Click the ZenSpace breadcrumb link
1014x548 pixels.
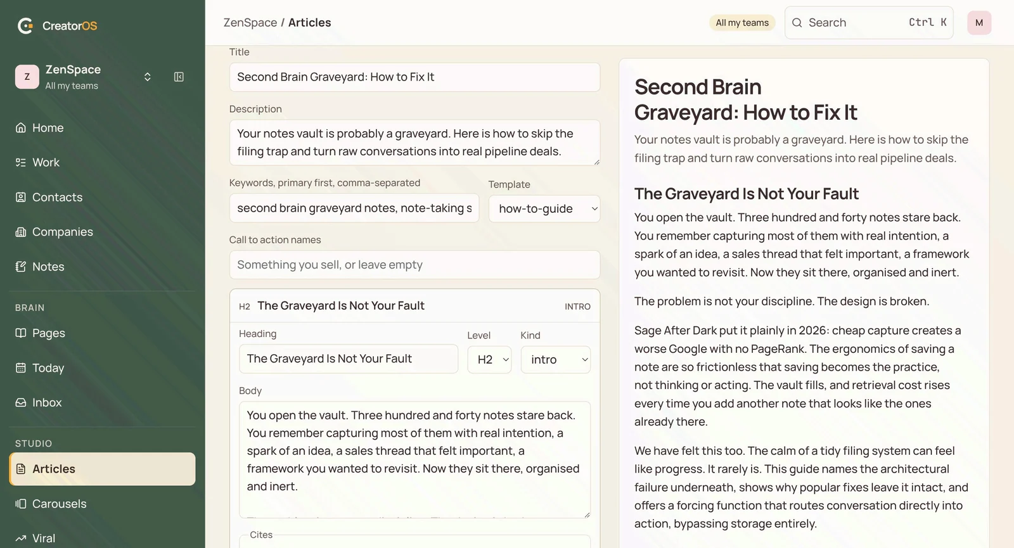pyautogui.click(x=250, y=23)
